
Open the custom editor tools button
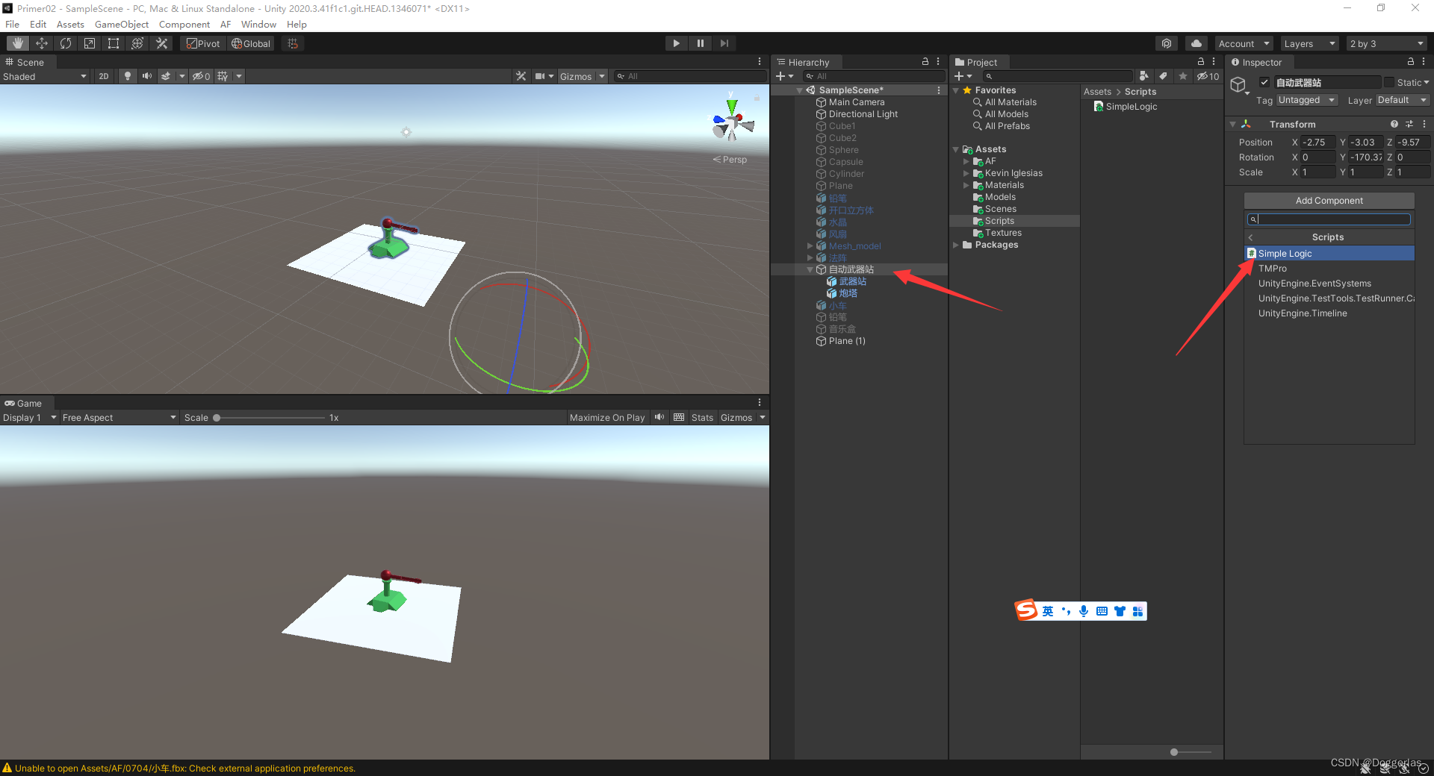coord(161,43)
